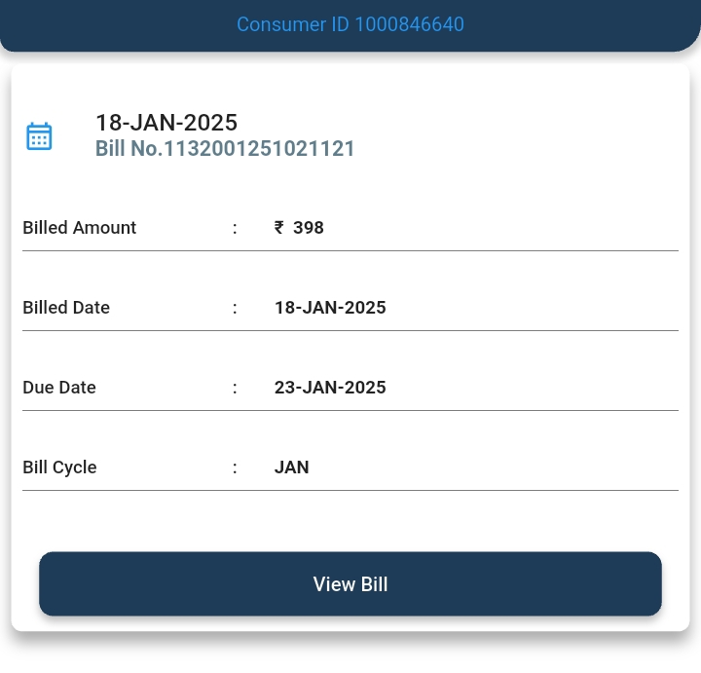This screenshot has width=701, height=673.
Task: Click the colon separator in Due Date row
Action: (235, 388)
